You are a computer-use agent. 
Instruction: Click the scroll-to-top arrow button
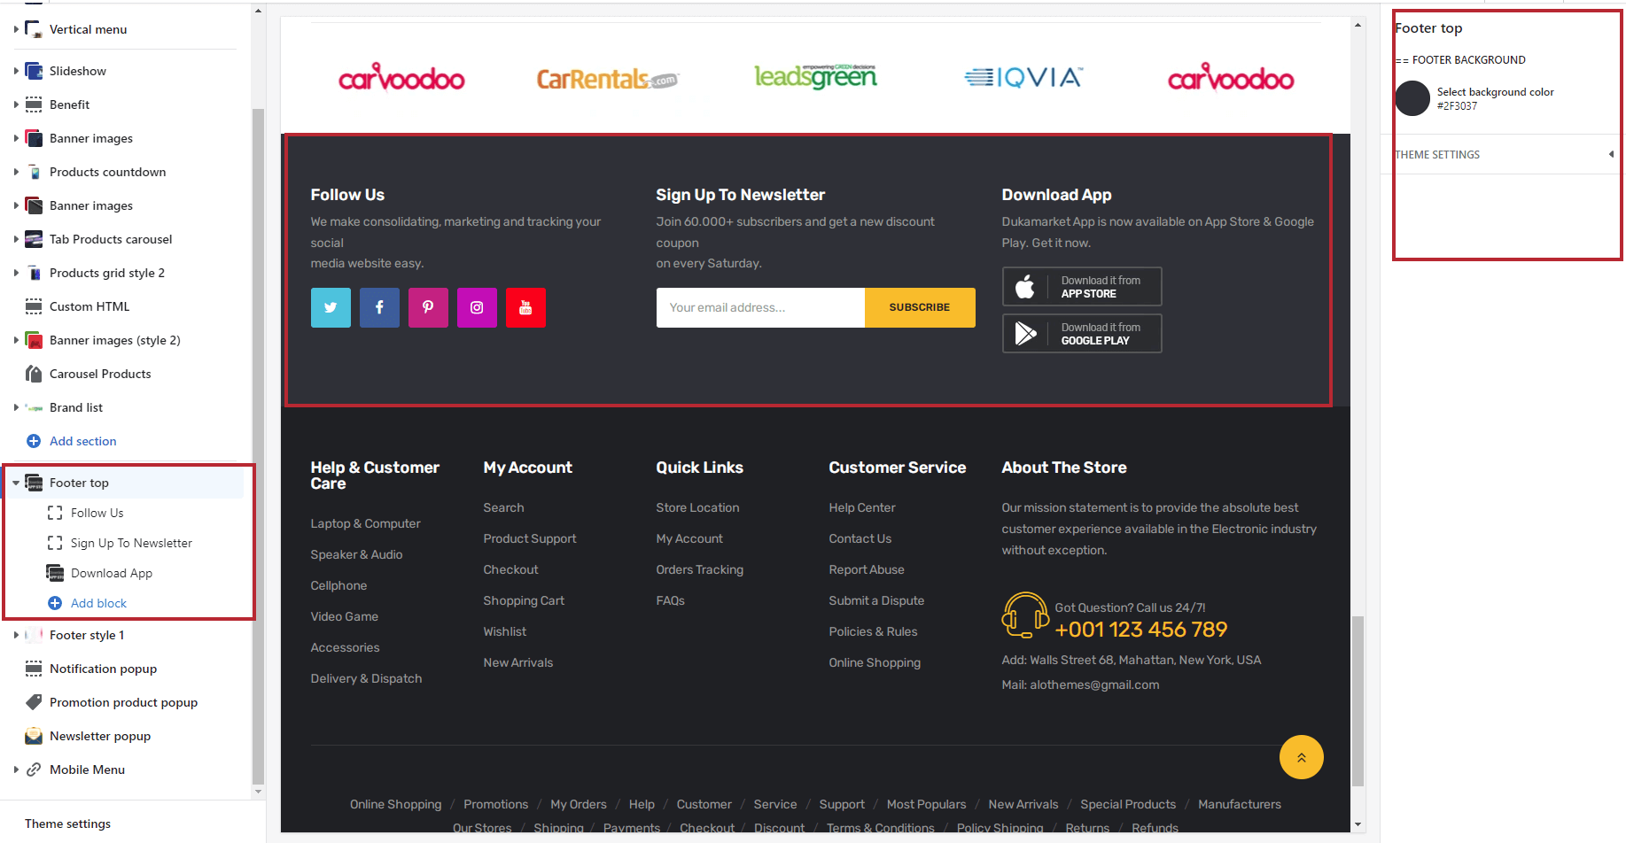tap(1301, 757)
